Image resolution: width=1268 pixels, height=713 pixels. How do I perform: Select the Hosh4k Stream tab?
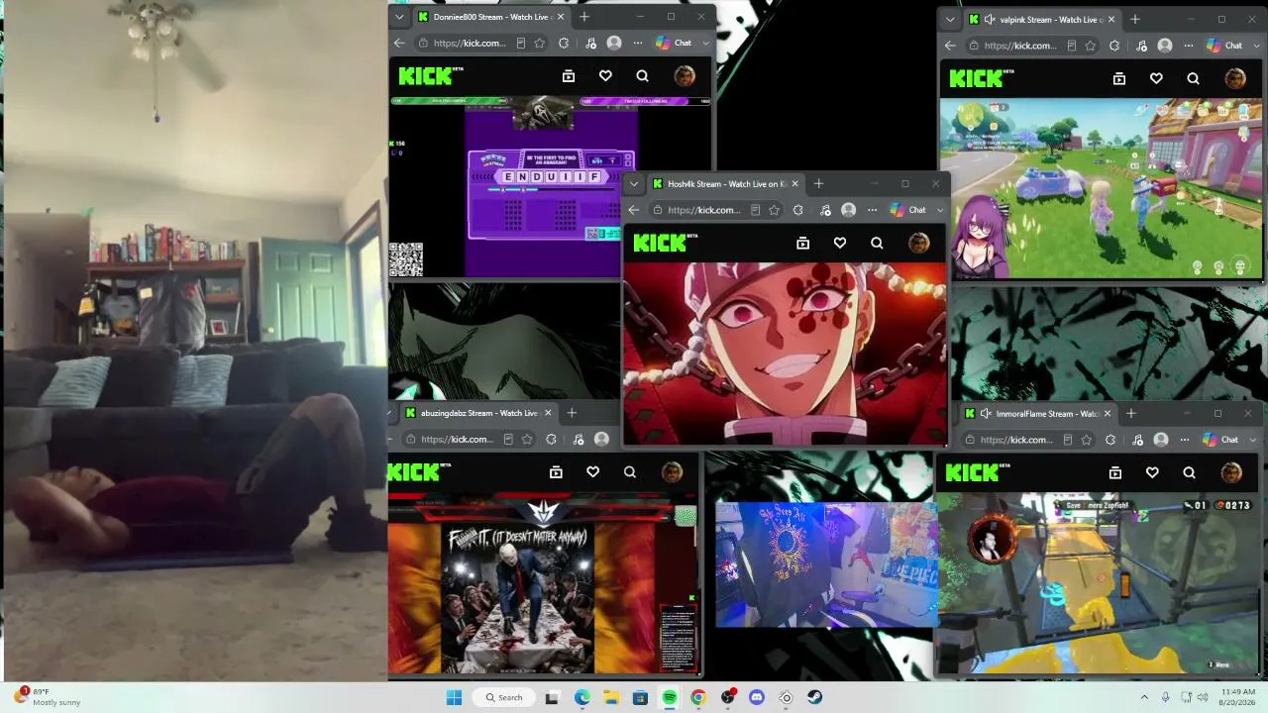pyautogui.click(x=726, y=184)
